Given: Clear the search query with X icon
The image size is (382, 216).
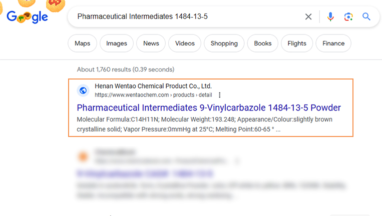Looking at the screenshot, I should tap(308, 17).
